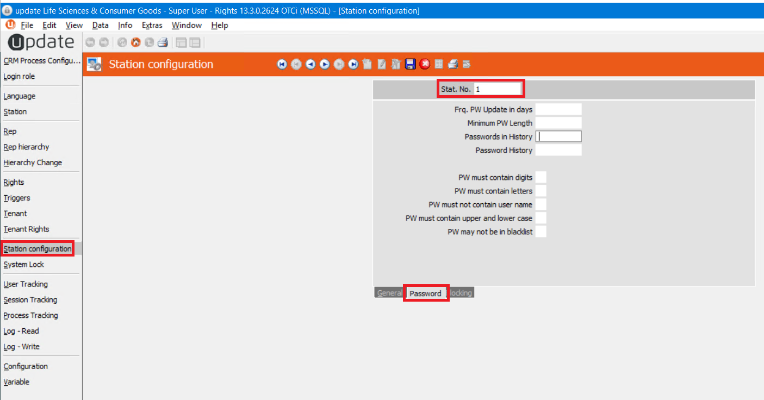764x400 pixels.
Task: Open the Window menu
Action: 187,25
